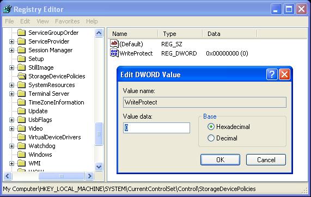Open the File menu
311x197 pixels.
(9, 21)
